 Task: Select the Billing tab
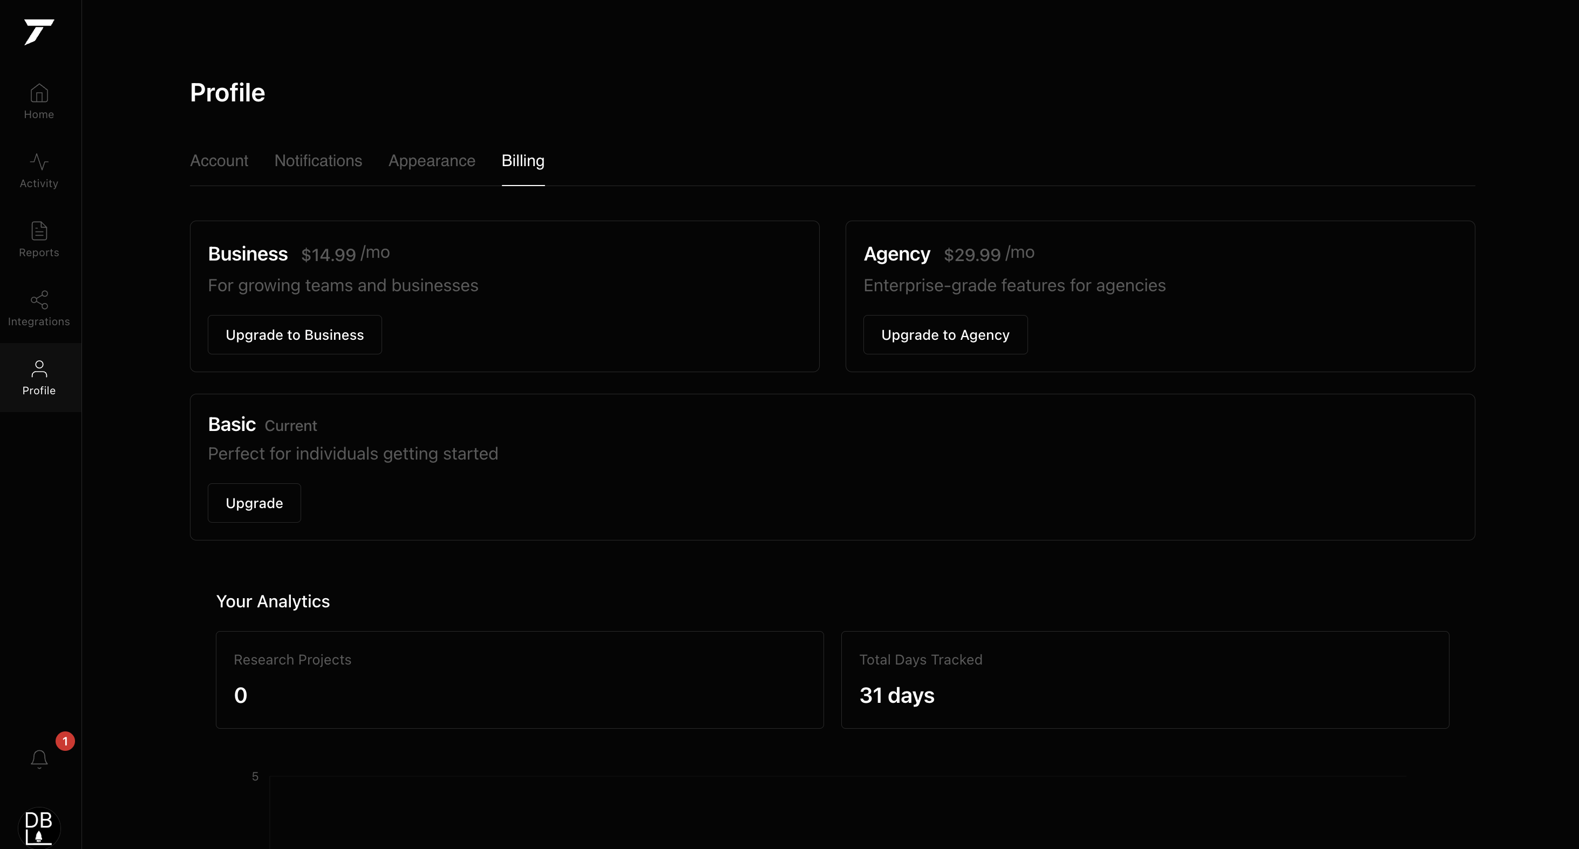[x=523, y=161]
